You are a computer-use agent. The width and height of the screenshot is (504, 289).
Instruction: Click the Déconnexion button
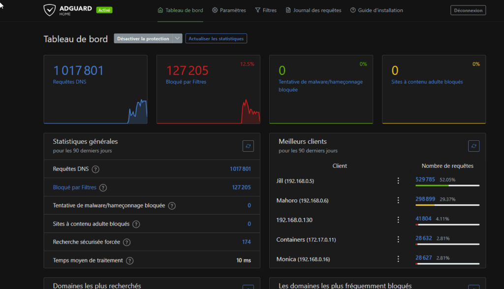[x=468, y=10]
